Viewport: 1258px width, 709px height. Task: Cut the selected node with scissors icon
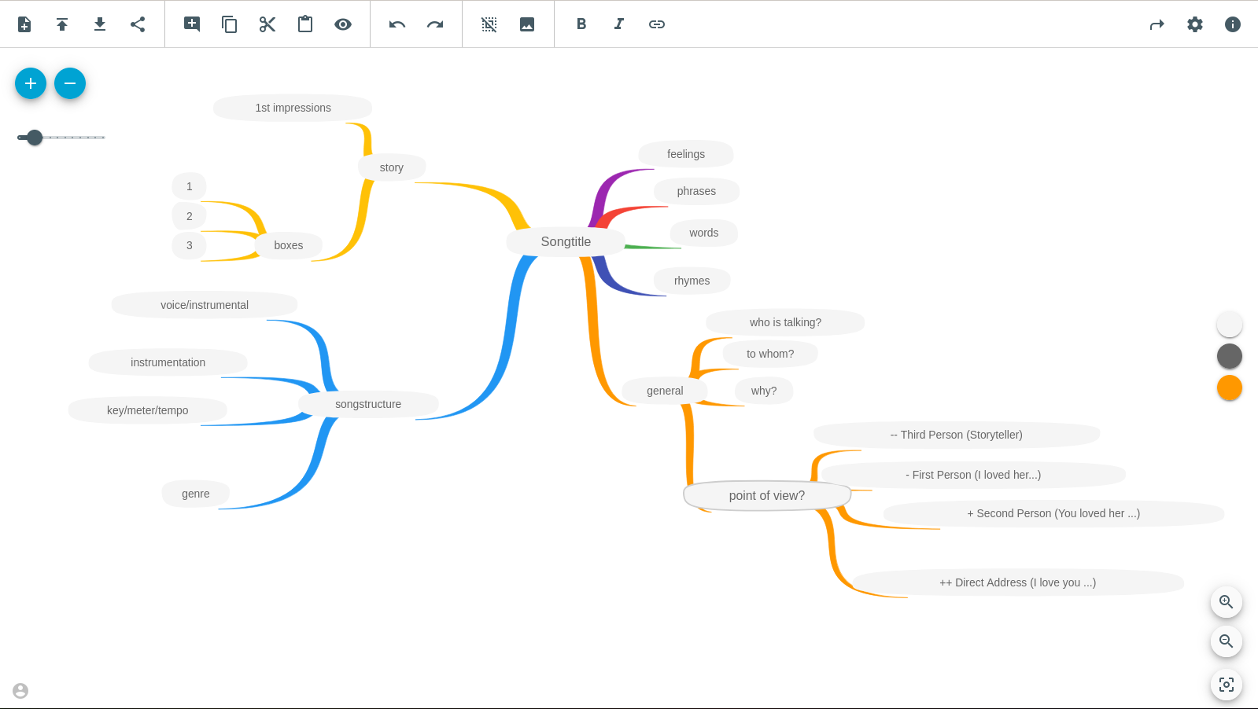(x=267, y=24)
